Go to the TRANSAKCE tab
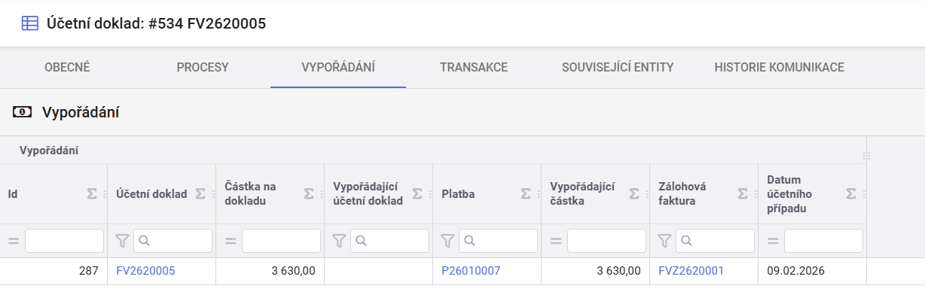This screenshot has width=925, height=298. [474, 67]
